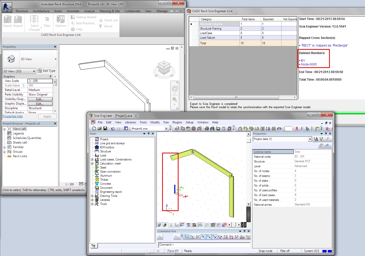This screenshot has height=256, width=365.
Task: Toggle the wireframe view button
Action: coord(159,225)
